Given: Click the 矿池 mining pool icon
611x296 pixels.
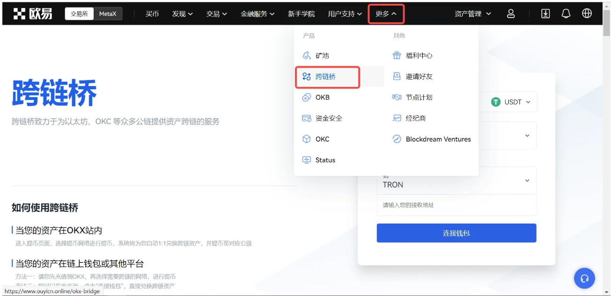Looking at the screenshot, I should point(307,56).
